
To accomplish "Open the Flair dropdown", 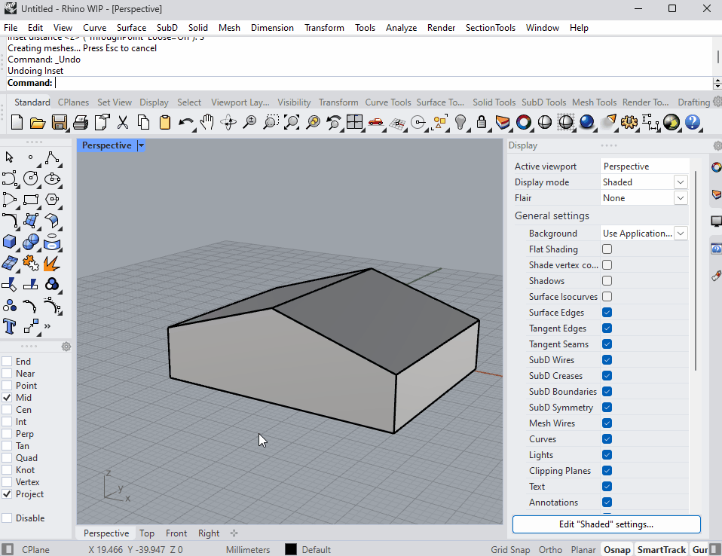I will (x=680, y=198).
